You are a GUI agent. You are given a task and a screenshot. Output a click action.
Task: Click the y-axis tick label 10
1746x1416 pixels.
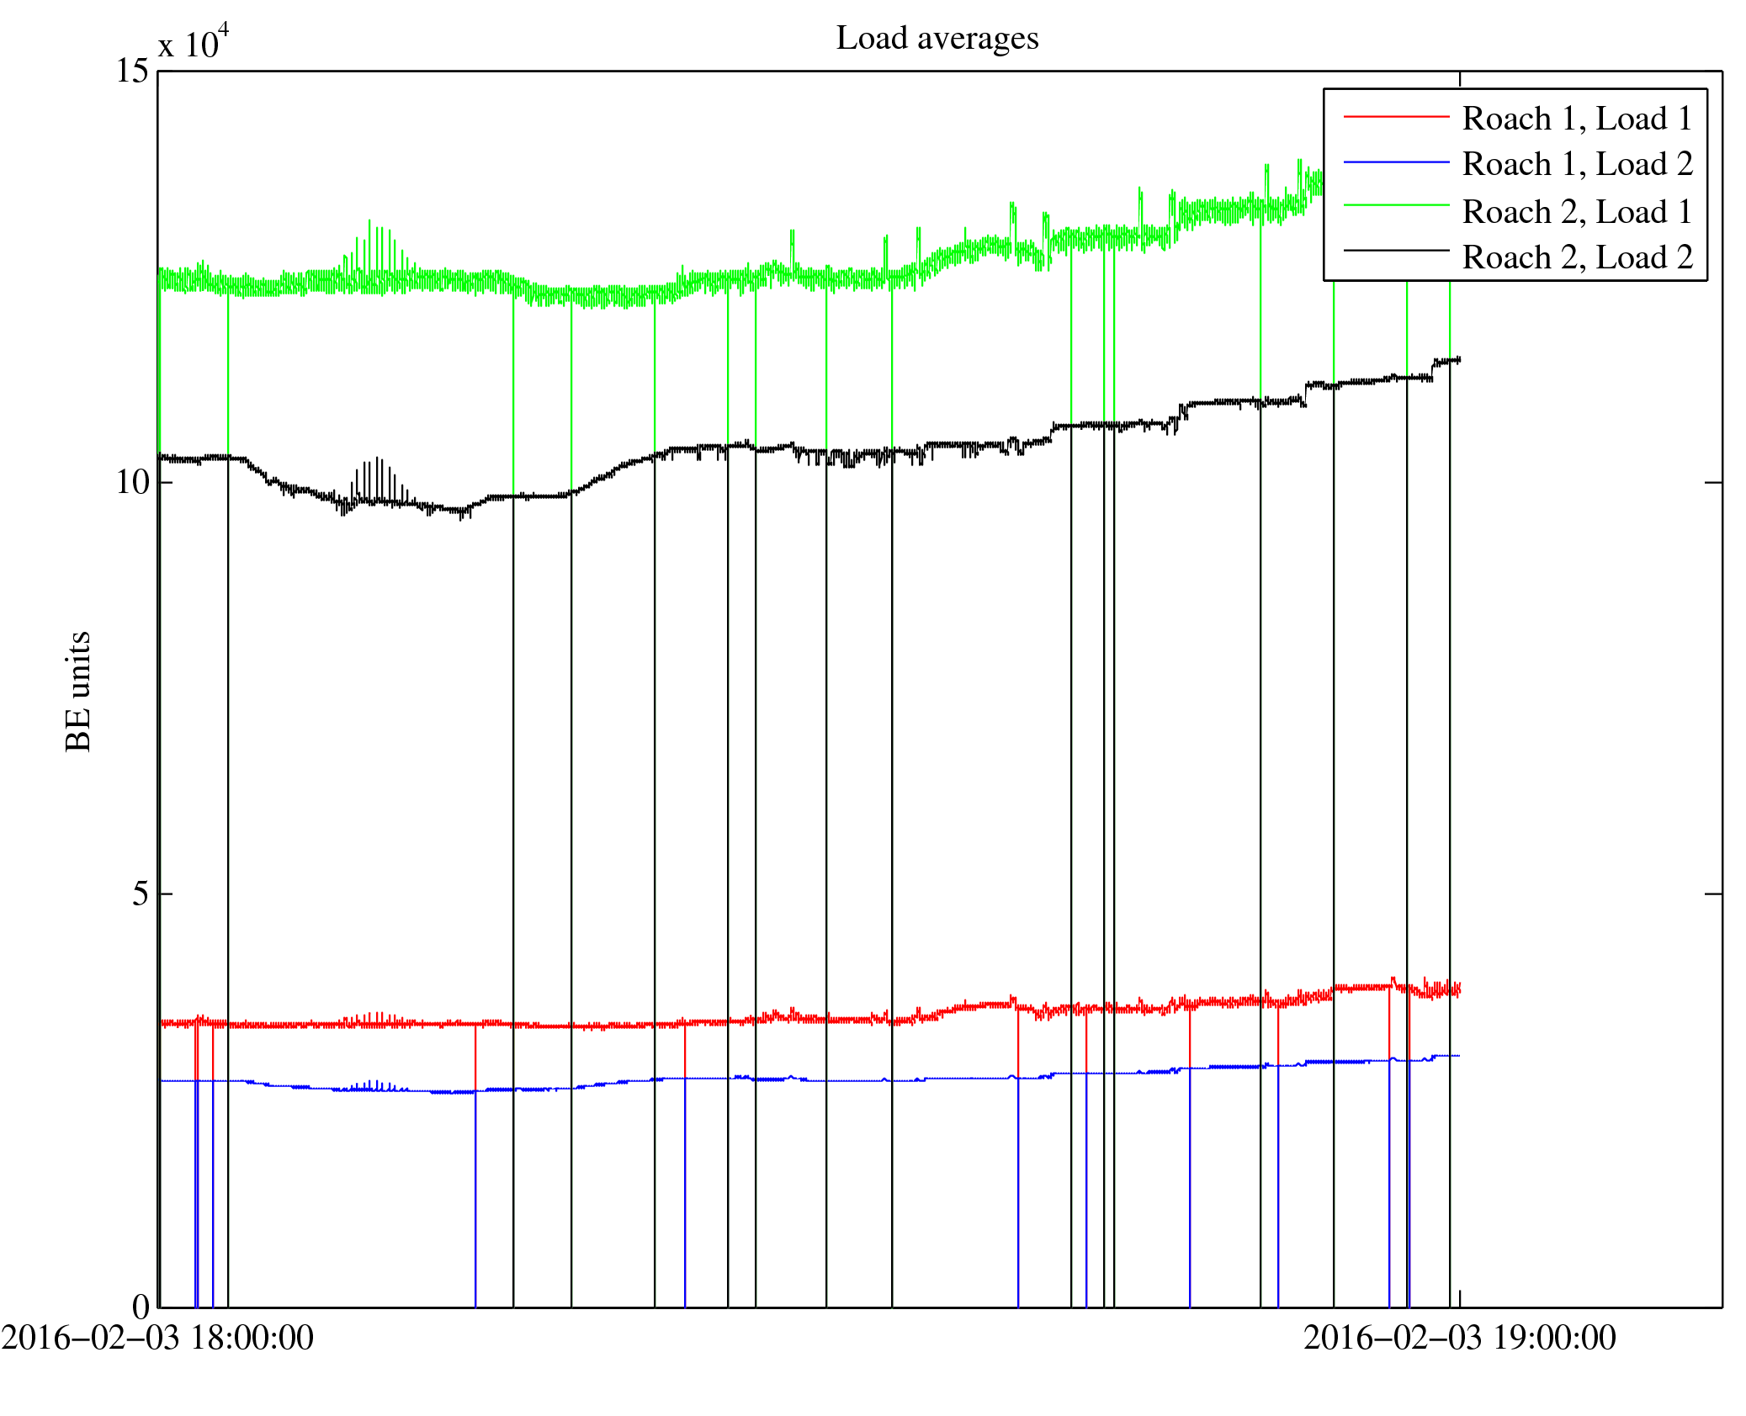pos(132,482)
